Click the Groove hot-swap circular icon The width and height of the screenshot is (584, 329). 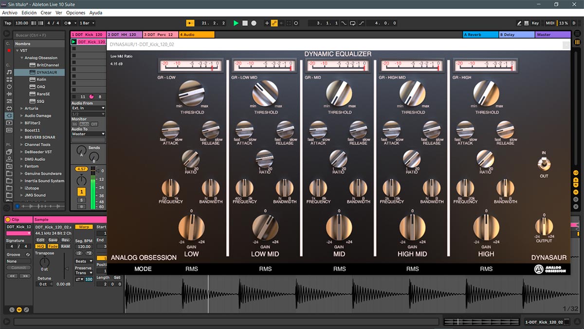(x=28, y=254)
